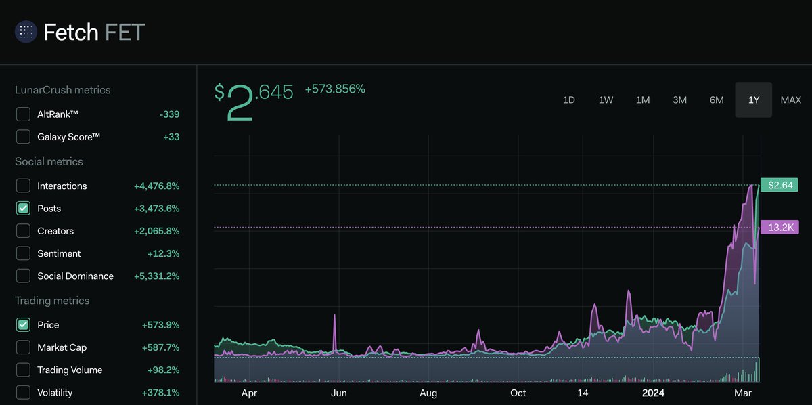Check the Market Cap checkbox
Viewport: 812px width, 405px height.
(x=23, y=347)
